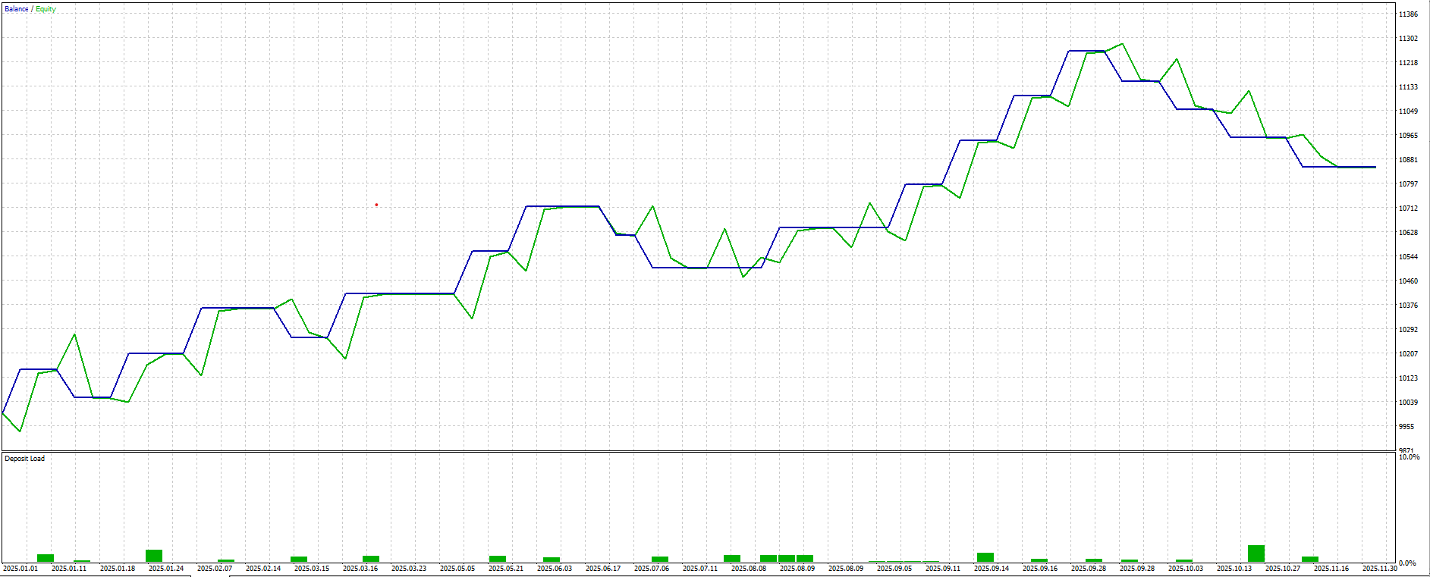Click the 2025.05.05 date label
The width and height of the screenshot is (1430, 577).
tap(457, 569)
